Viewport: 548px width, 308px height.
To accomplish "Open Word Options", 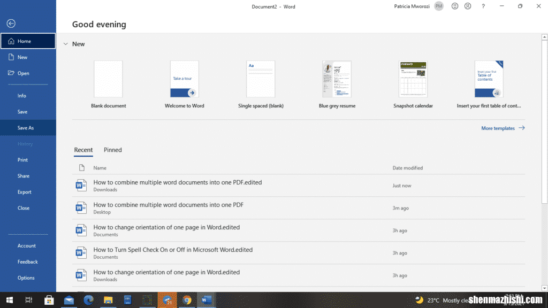I will 28,278.
